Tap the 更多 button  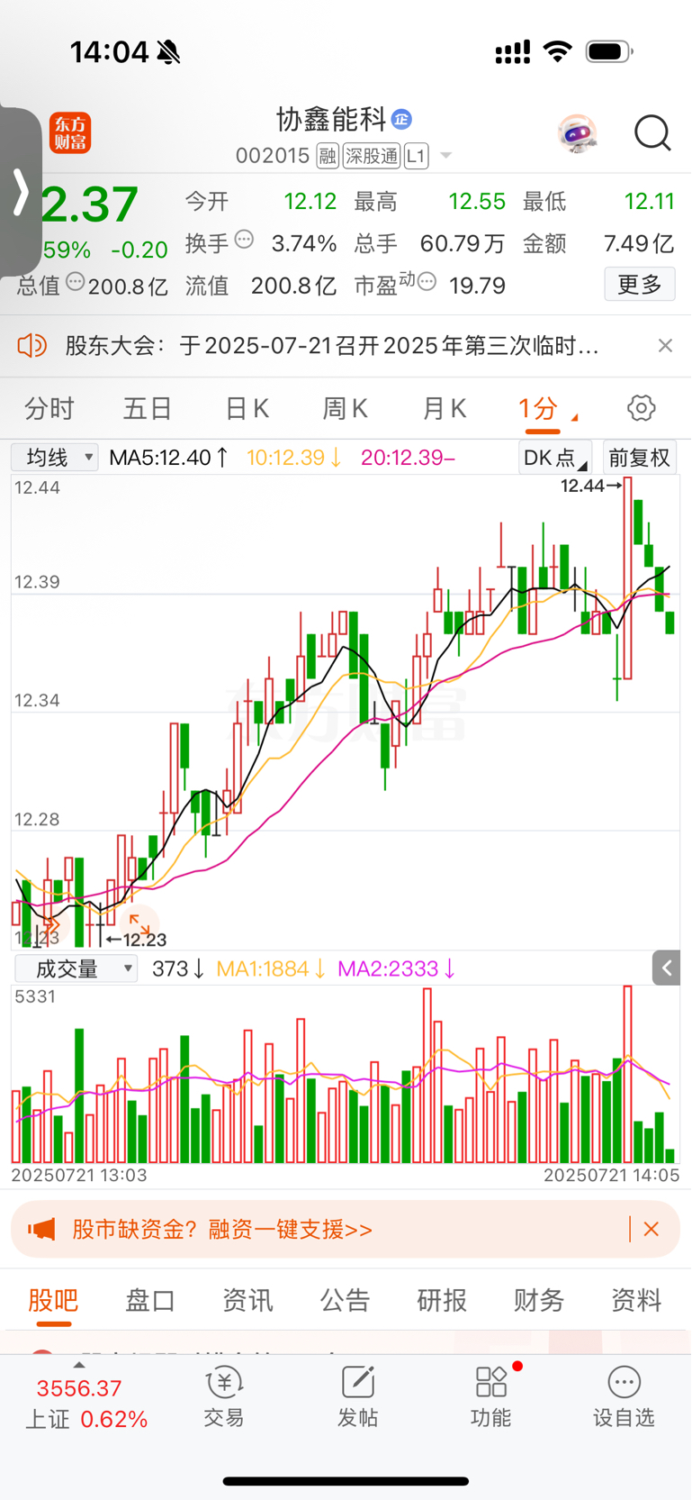coord(640,285)
